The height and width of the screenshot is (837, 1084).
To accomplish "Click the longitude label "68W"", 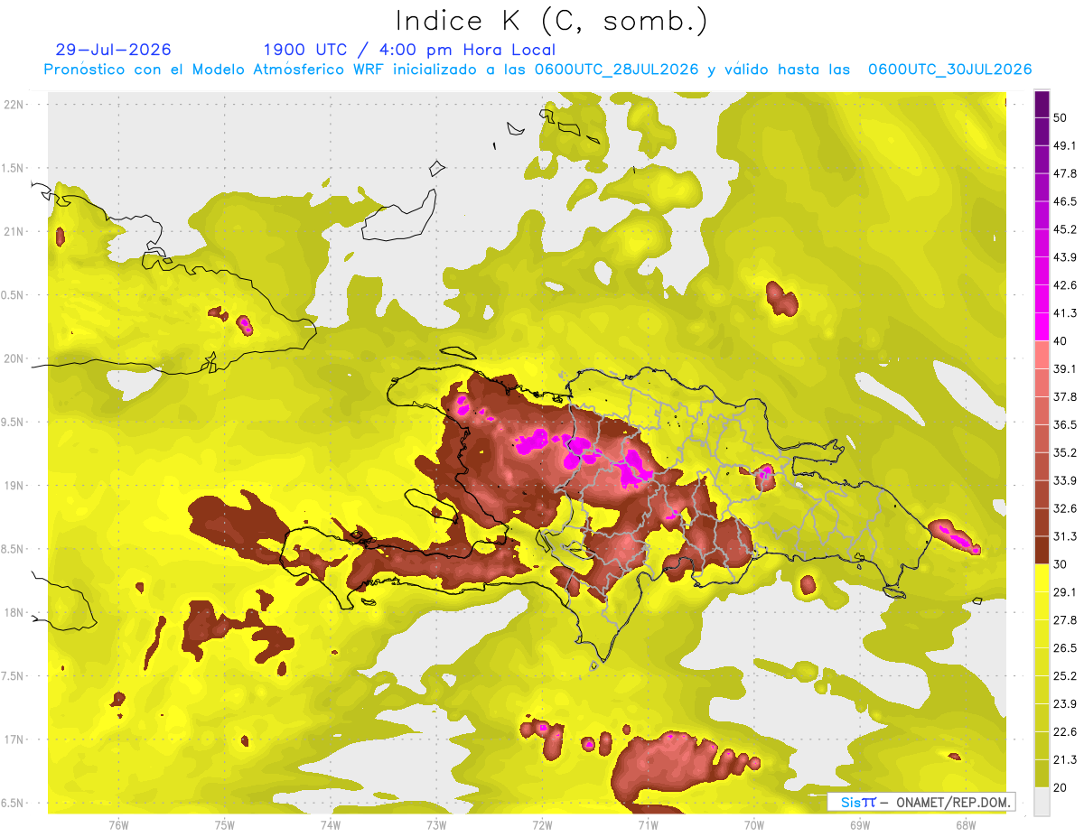I will tap(966, 825).
